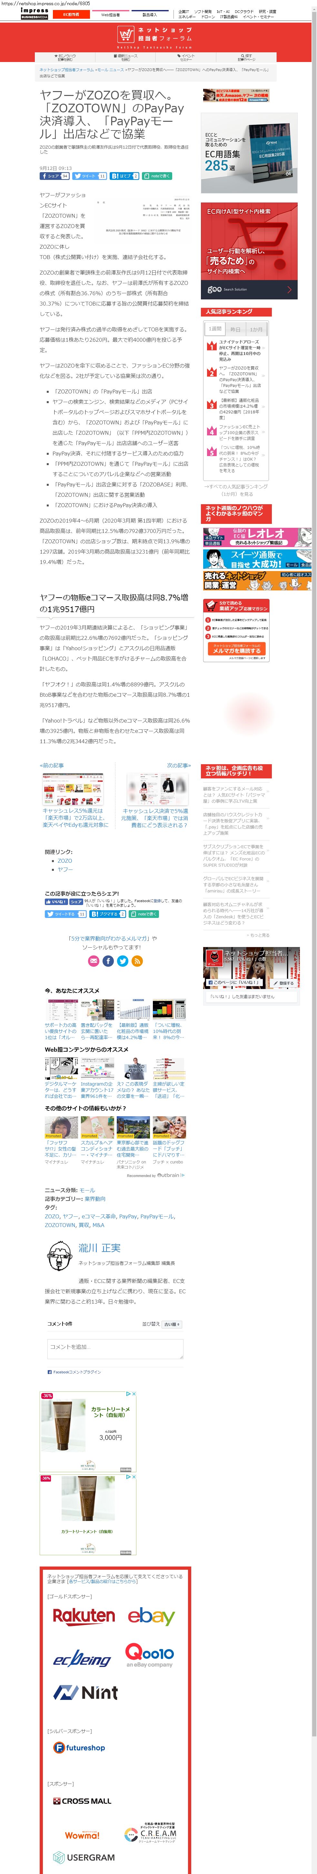Switch ranking to the 昨日 tab
317x1874 pixels.
(x=235, y=329)
